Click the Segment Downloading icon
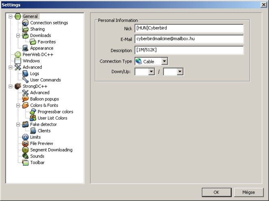Screen dimensions: 269x201 (26, 150)
